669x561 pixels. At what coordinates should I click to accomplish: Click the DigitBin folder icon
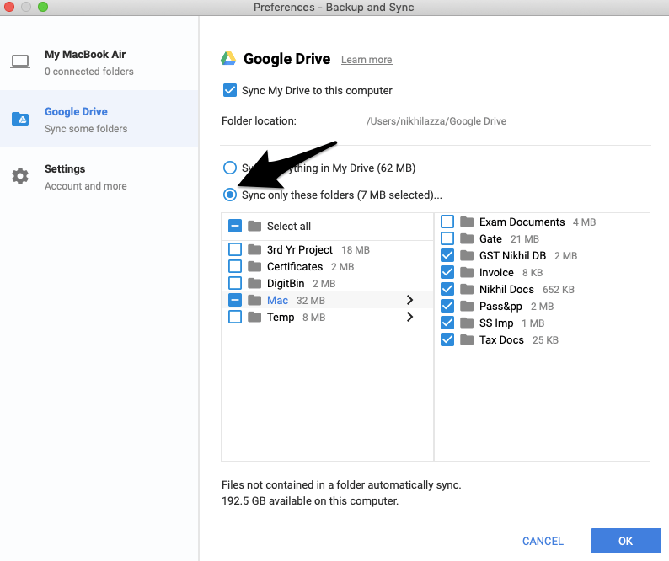coord(254,283)
